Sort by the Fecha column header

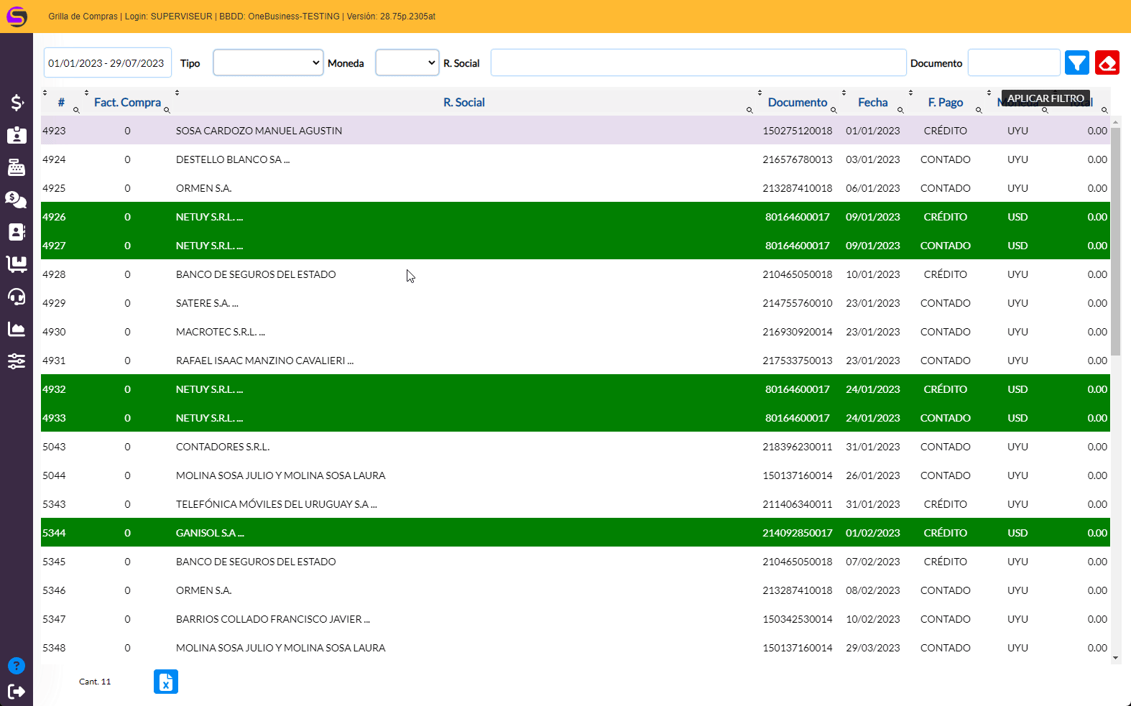872,103
